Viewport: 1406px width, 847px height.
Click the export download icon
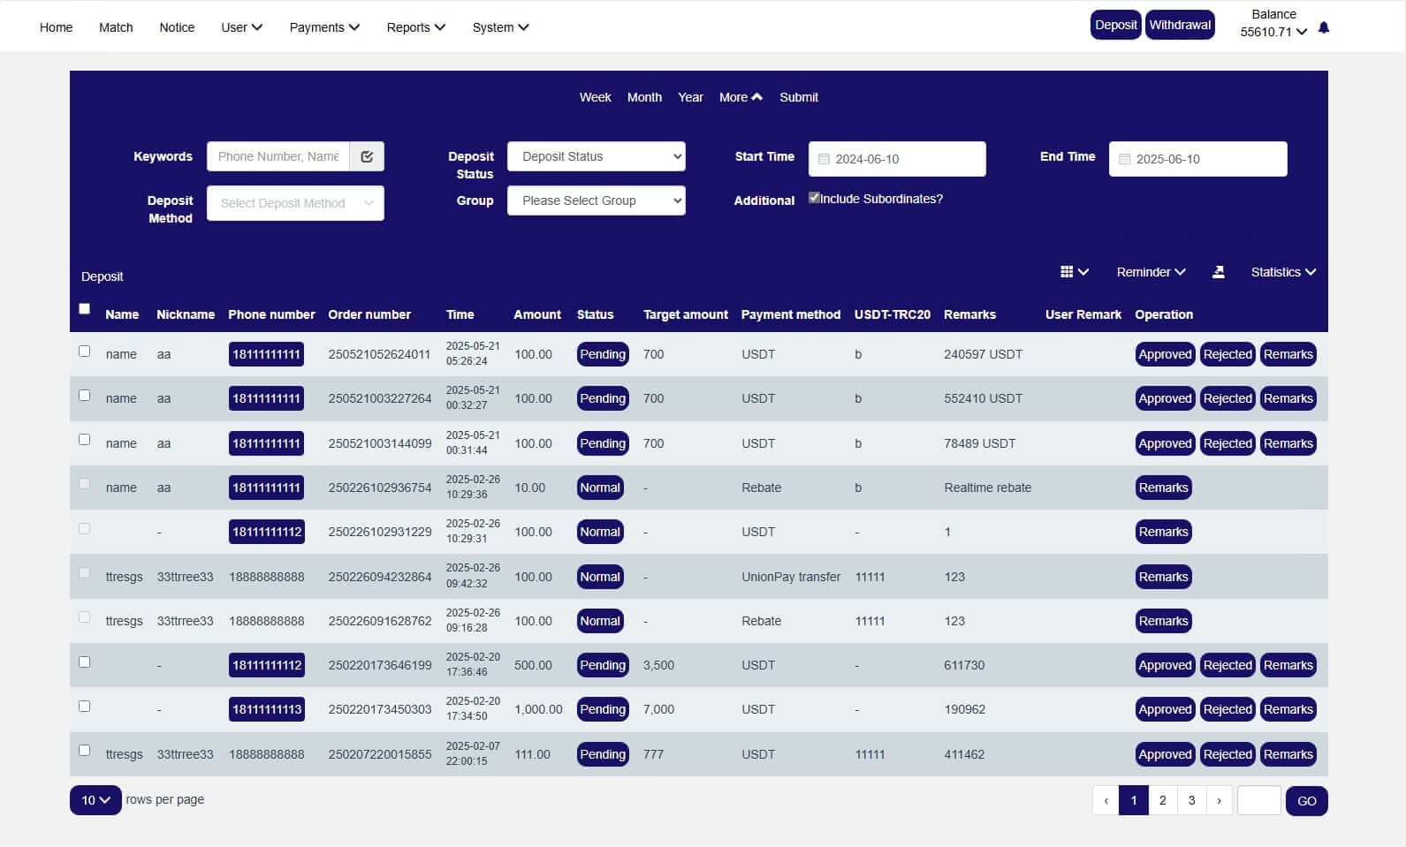tap(1218, 272)
